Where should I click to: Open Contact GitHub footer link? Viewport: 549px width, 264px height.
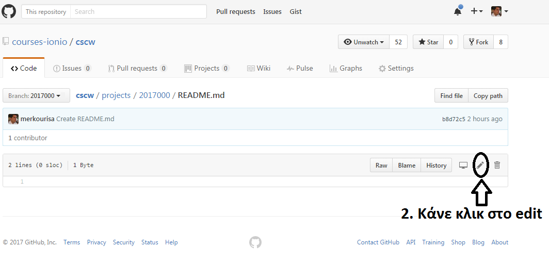(x=378, y=242)
